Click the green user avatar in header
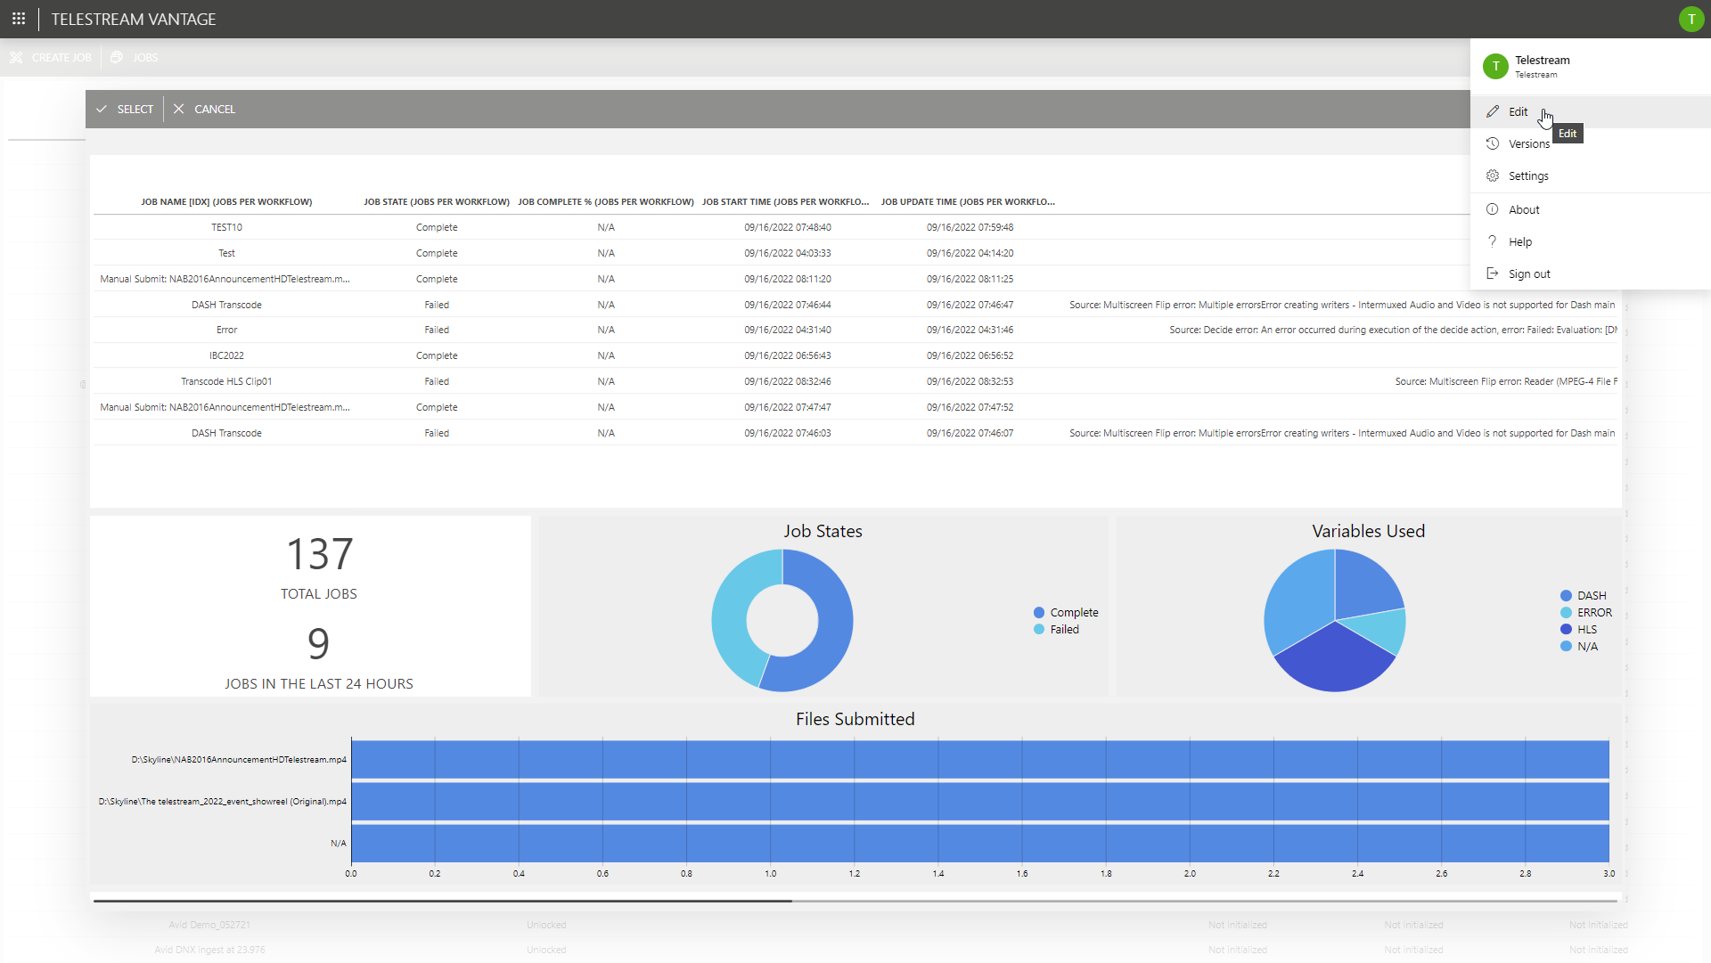This screenshot has height=963, width=1711. coord(1691,19)
